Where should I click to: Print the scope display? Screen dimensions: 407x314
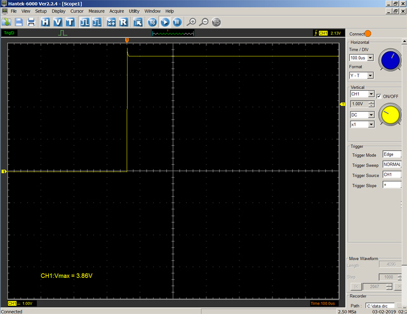click(x=31, y=22)
